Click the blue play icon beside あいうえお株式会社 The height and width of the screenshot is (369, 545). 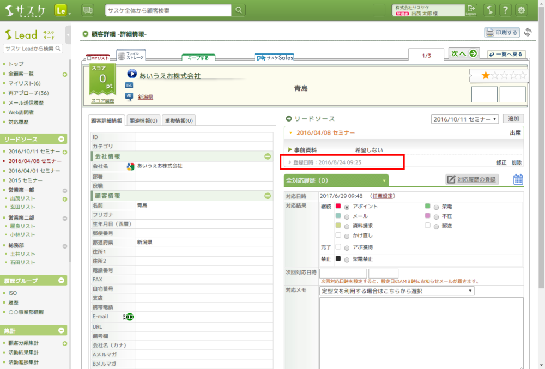point(132,74)
